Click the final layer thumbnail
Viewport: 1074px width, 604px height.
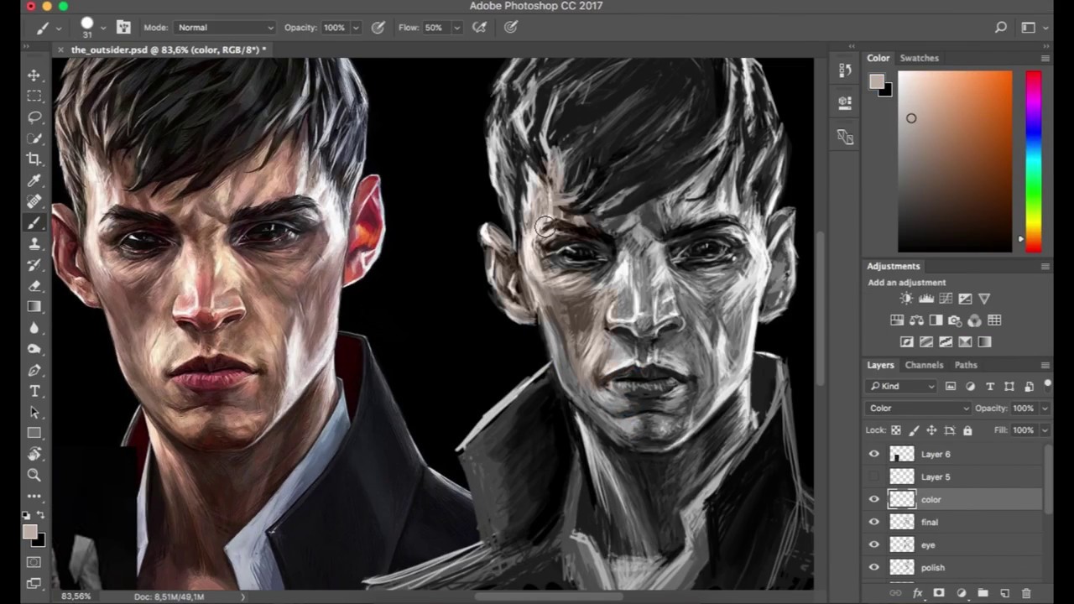click(x=901, y=522)
